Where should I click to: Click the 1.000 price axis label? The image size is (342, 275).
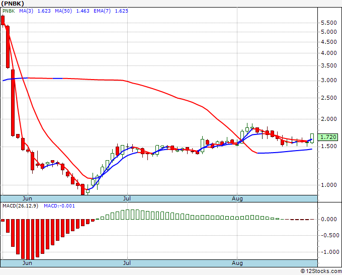coord(329,185)
